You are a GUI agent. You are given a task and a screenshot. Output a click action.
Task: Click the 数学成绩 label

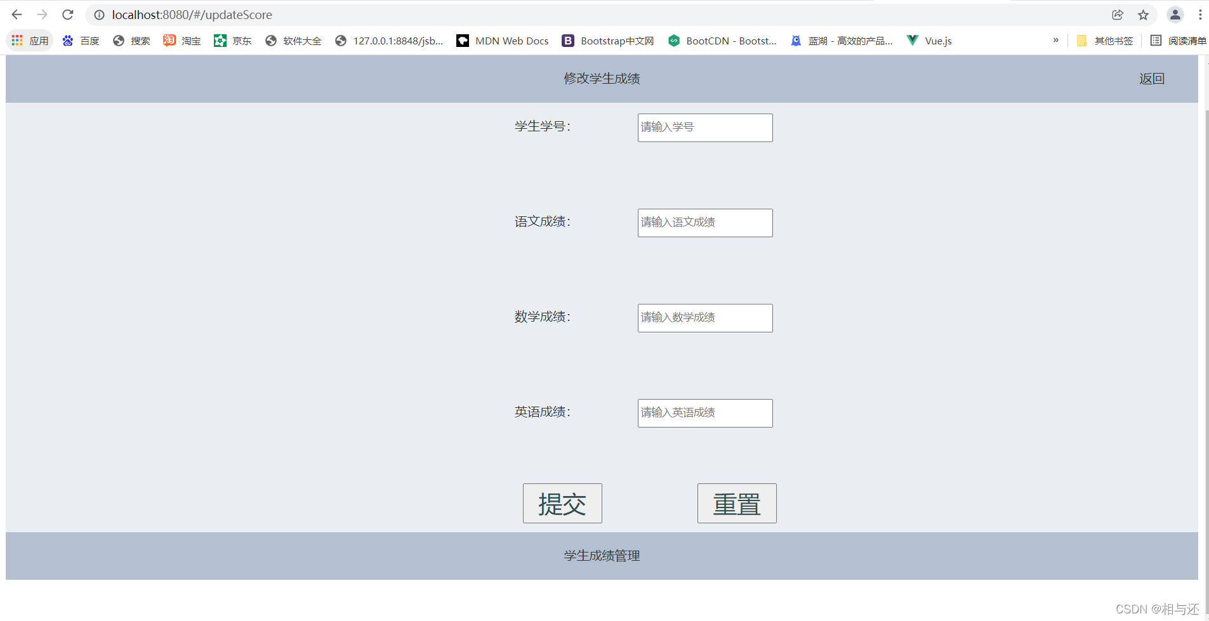point(543,317)
